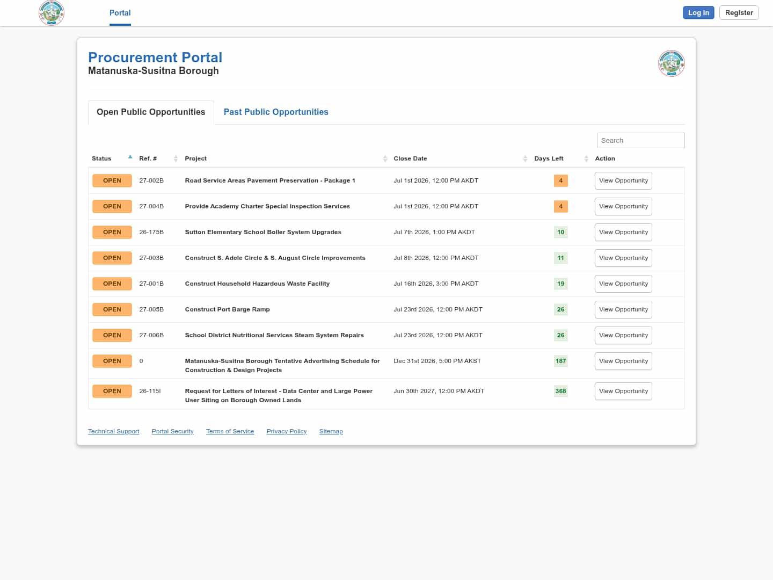Sort table by Status column arrow
773x580 pixels.
pyautogui.click(x=130, y=157)
